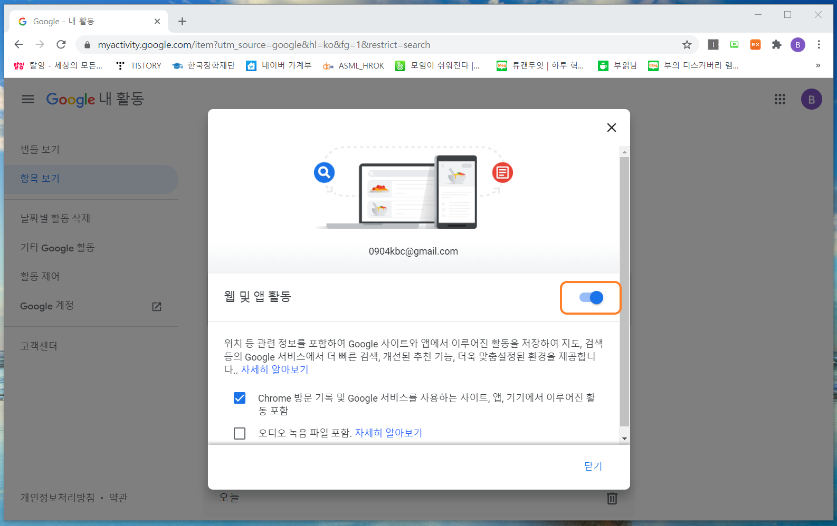Open the hamburger main menu

28,99
